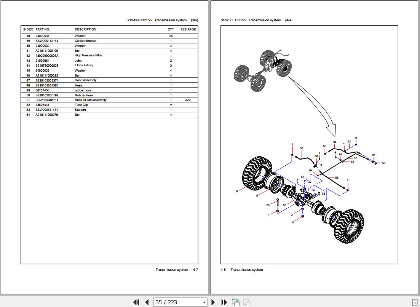
Task: Click the page number field showing 35 / 223
Action: point(177,302)
